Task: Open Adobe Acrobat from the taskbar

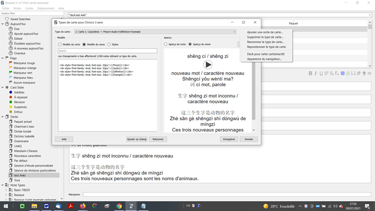Action: pyautogui.click(x=71, y=206)
